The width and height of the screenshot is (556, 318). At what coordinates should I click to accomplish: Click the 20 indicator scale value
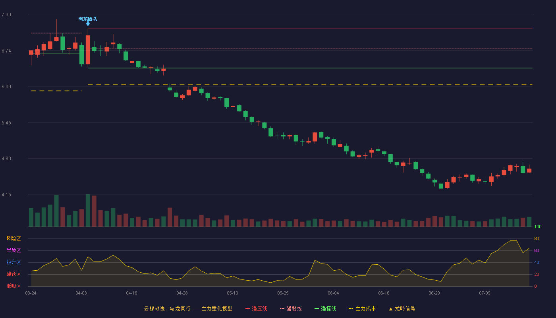(537, 274)
